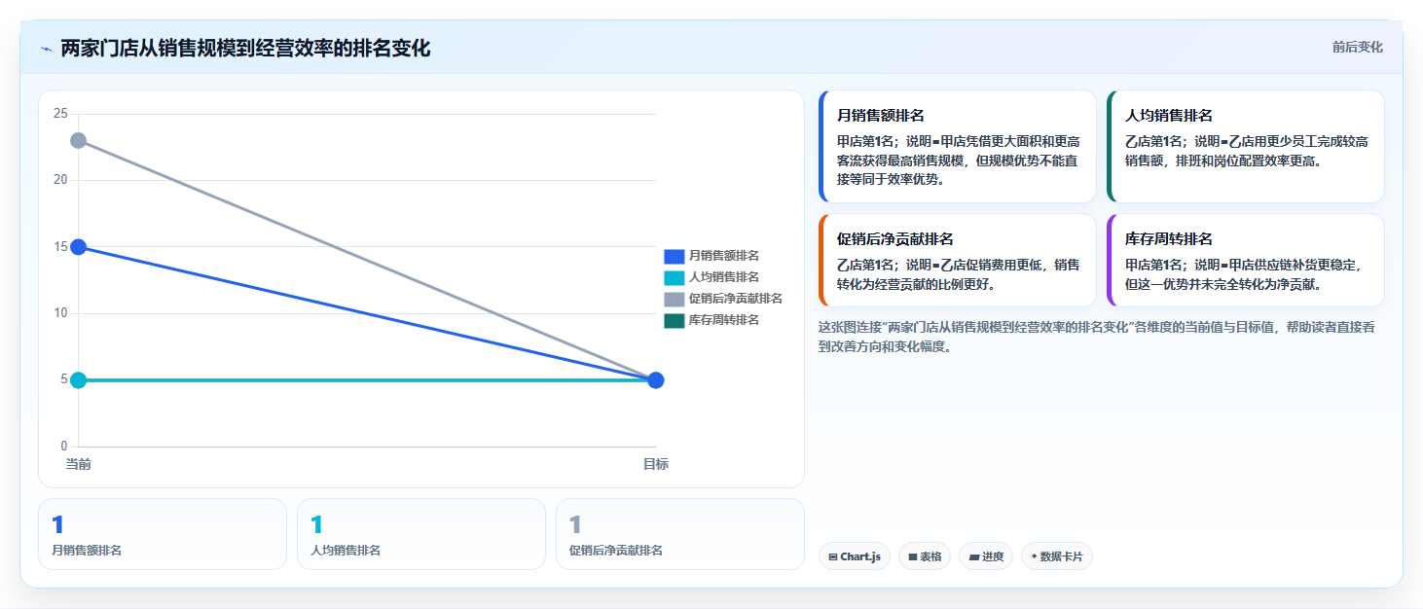
Task: Click the 目标 axis label
Action: 656,465
